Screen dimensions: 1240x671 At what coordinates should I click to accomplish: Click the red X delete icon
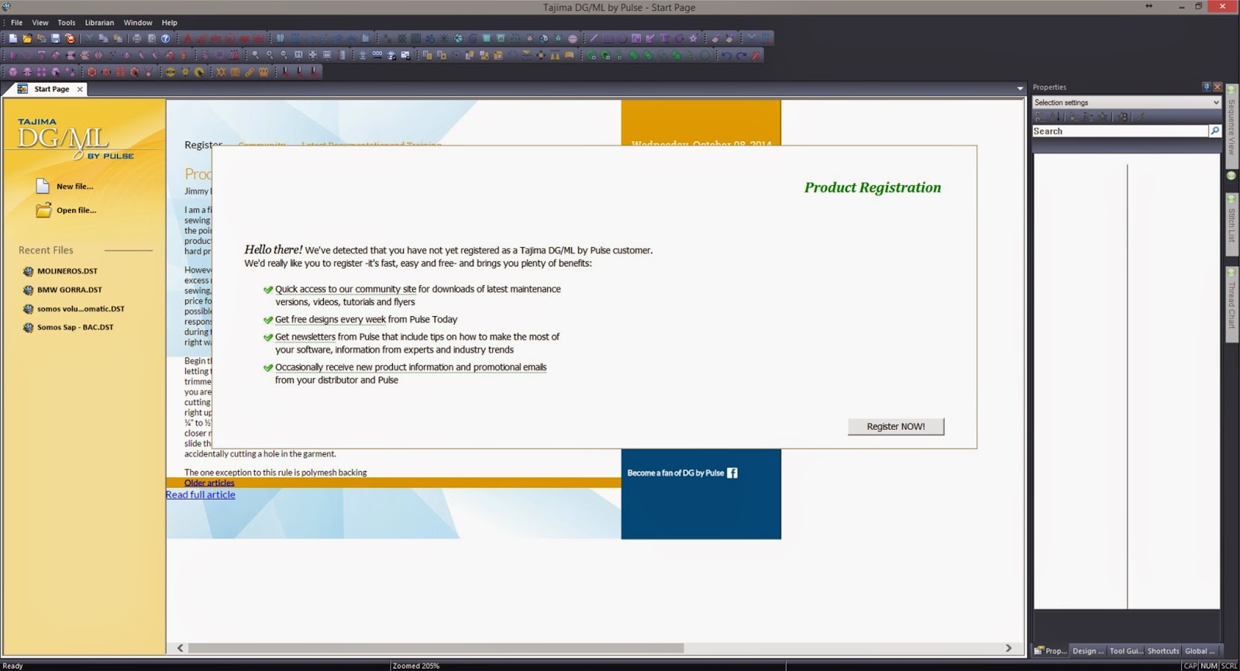click(756, 55)
